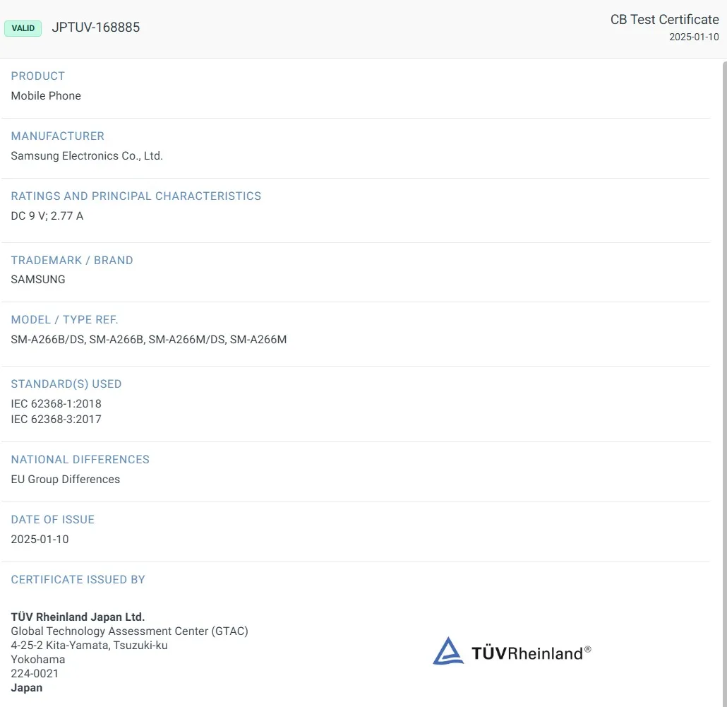727x707 pixels.
Task: Click RATINGS AND PRINCIPAL CHARACTERISTICS label
Action: (136, 196)
